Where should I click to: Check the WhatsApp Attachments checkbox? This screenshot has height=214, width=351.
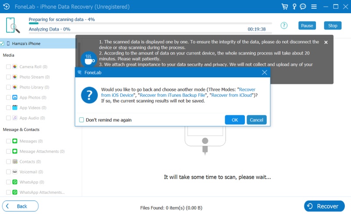pyautogui.click(x=8, y=192)
